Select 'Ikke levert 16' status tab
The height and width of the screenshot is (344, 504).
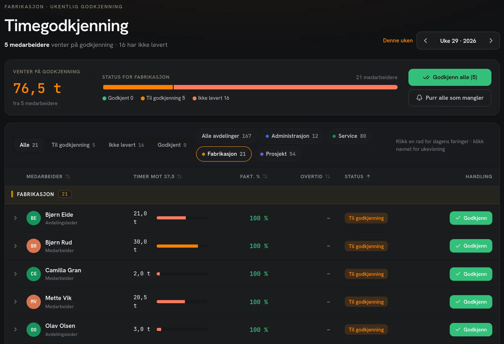tap(126, 145)
